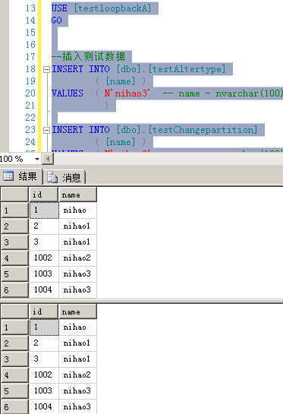Select cell nihao2 in first grid

(77, 258)
